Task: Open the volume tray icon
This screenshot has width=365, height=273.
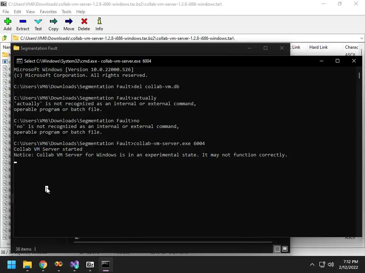Action: pyautogui.click(x=330, y=264)
